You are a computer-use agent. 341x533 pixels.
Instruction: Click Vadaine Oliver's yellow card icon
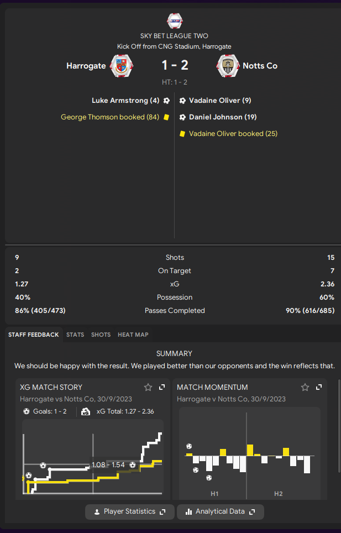click(182, 134)
